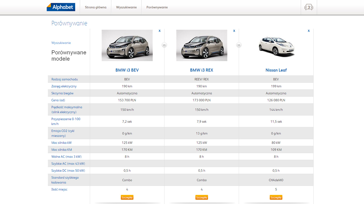The width and height of the screenshot is (364, 204).
Task: Click the 7,9 sek acceleration value
Action: [202, 122]
